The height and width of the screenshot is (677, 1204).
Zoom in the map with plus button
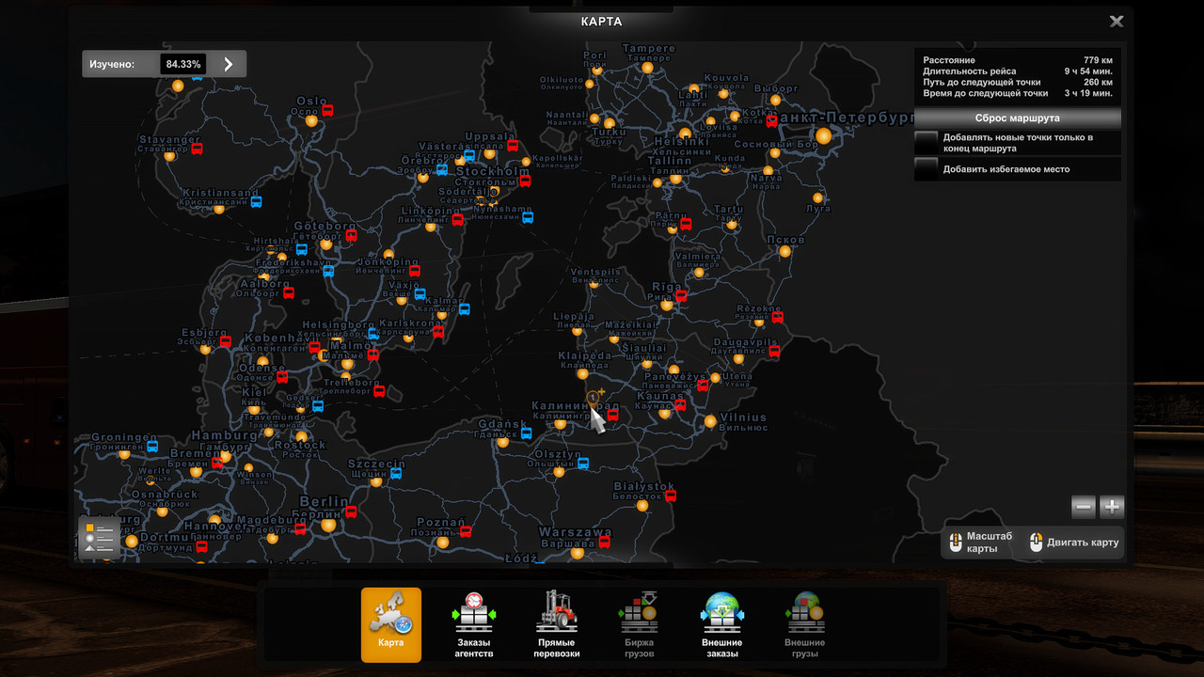point(1112,508)
